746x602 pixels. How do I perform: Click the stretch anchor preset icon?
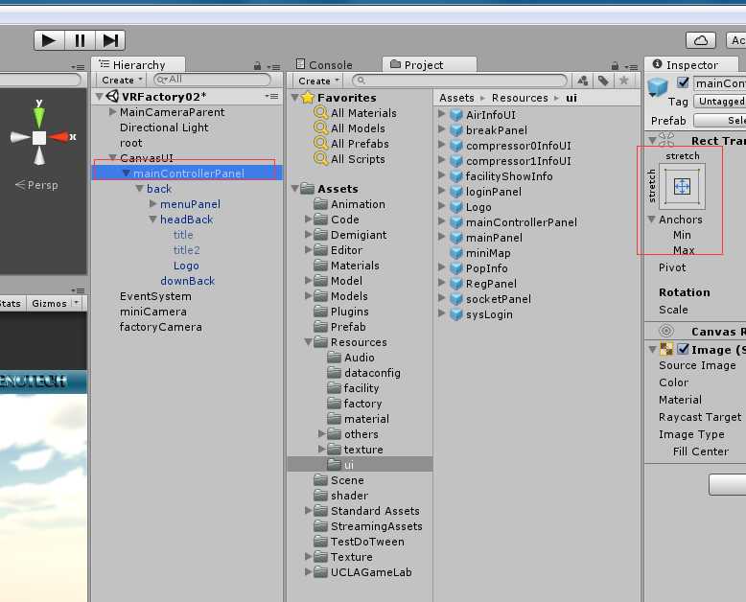click(682, 187)
